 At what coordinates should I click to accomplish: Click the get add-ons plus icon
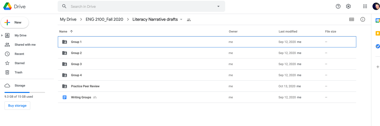pos(378,67)
